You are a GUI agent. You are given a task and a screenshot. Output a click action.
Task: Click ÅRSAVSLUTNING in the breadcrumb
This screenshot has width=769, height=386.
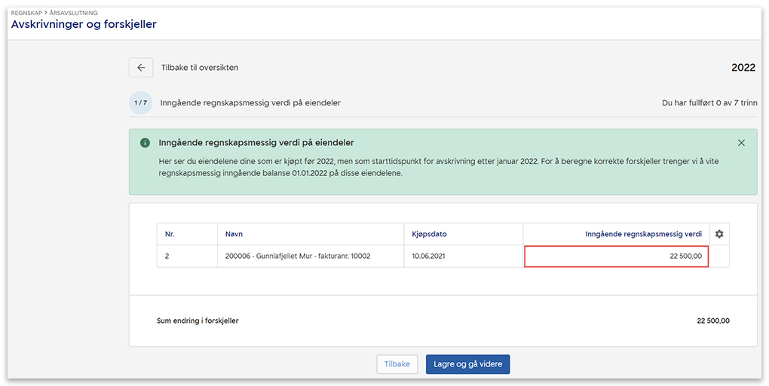[x=75, y=13]
